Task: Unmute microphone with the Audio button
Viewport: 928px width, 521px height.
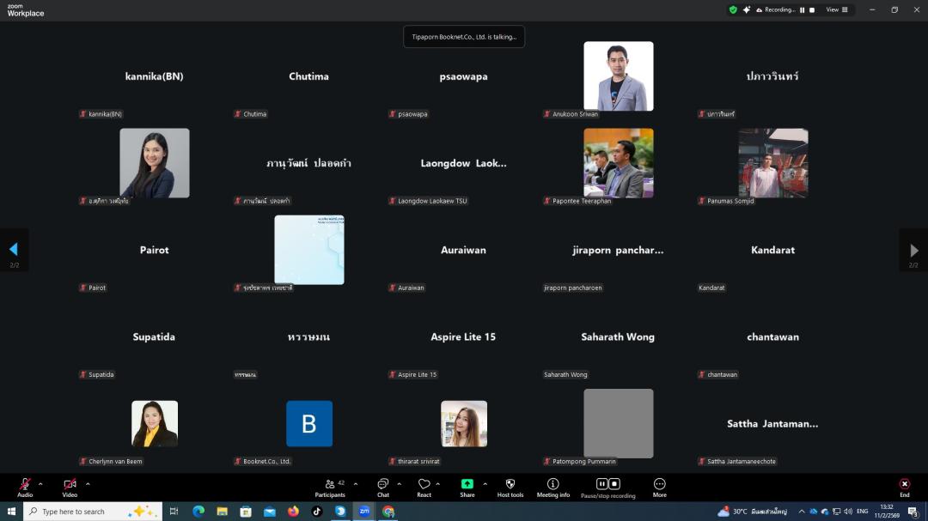Action: click(x=25, y=486)
